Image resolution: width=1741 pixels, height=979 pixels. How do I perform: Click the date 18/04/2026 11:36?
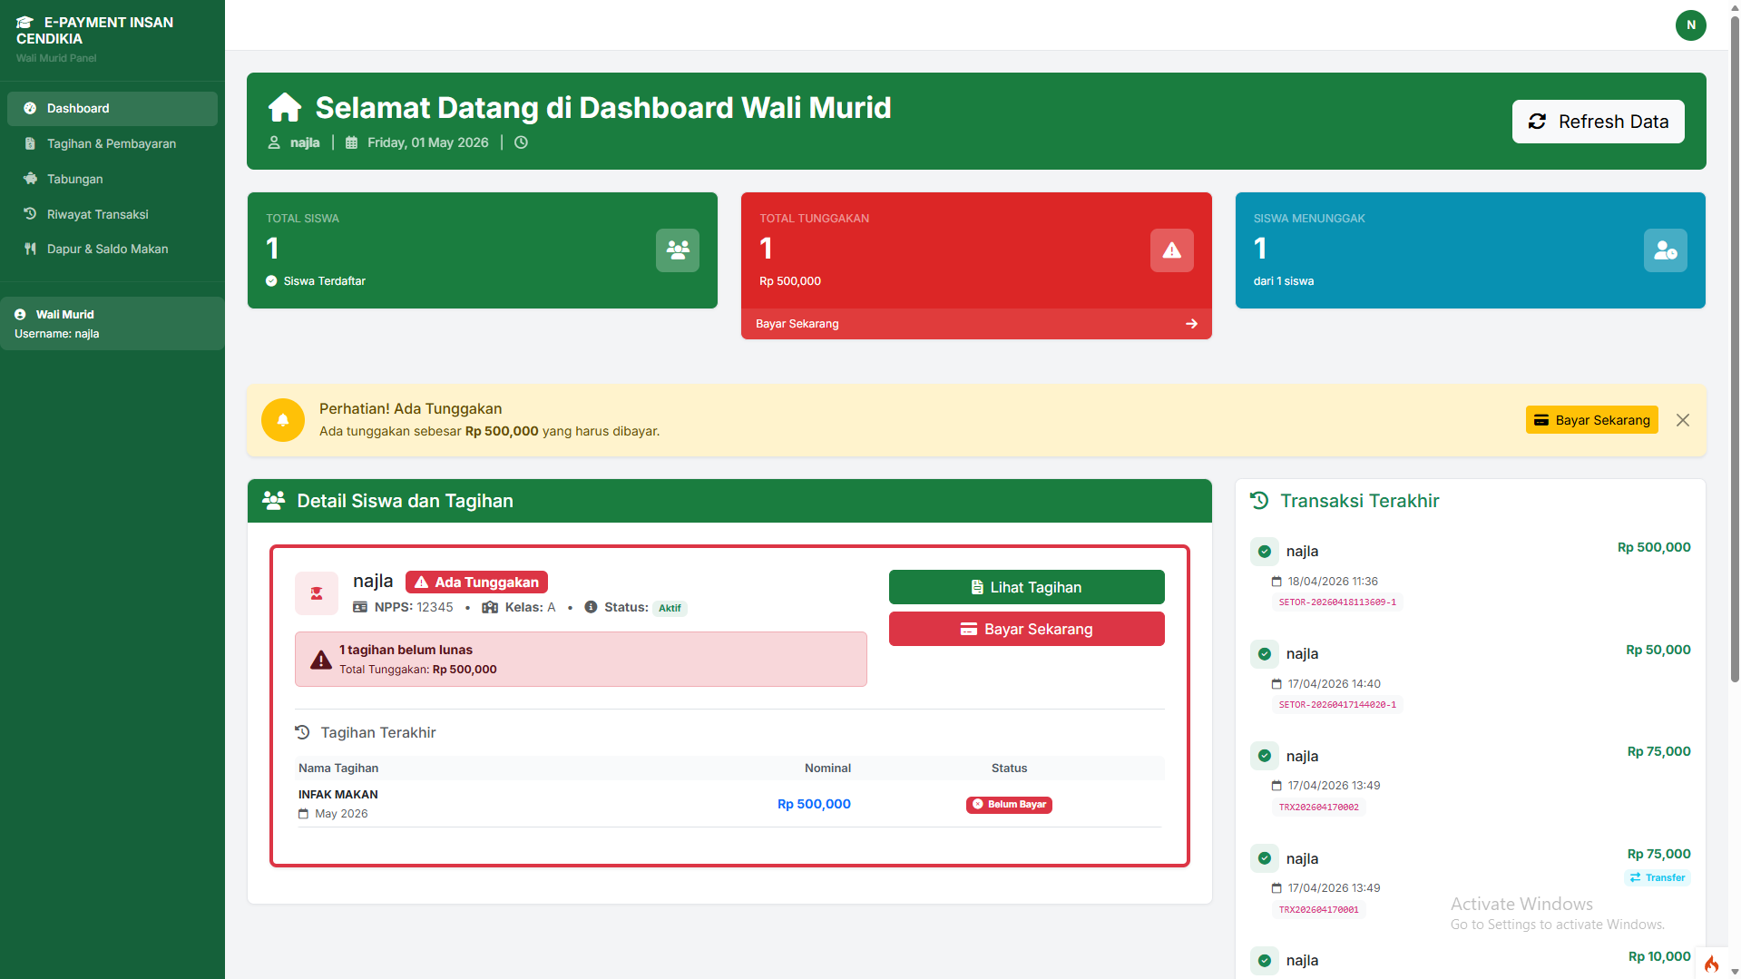[x=1333, y=582]
